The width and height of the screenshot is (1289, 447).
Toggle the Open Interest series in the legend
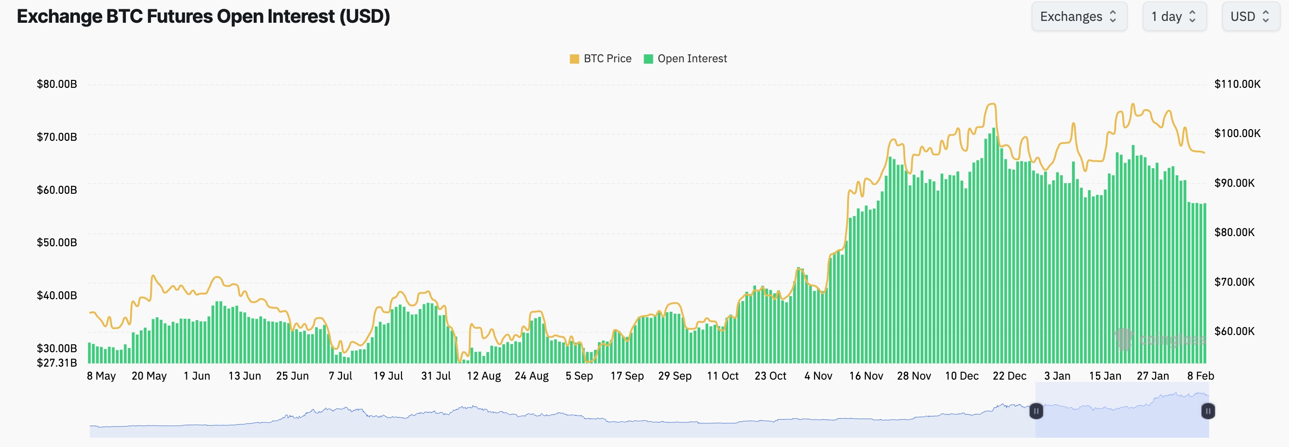tap(691, 59)
